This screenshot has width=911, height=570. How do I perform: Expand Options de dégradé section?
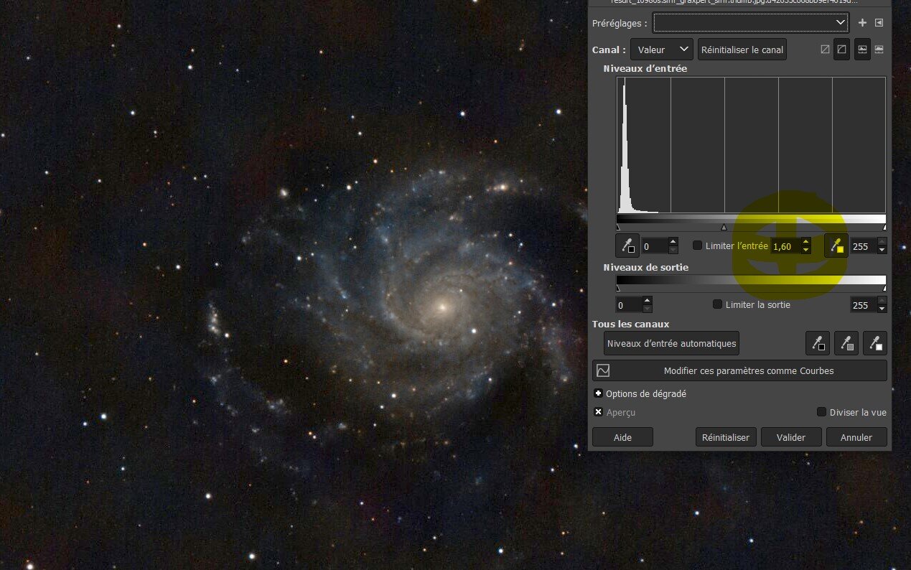point(598,393)
